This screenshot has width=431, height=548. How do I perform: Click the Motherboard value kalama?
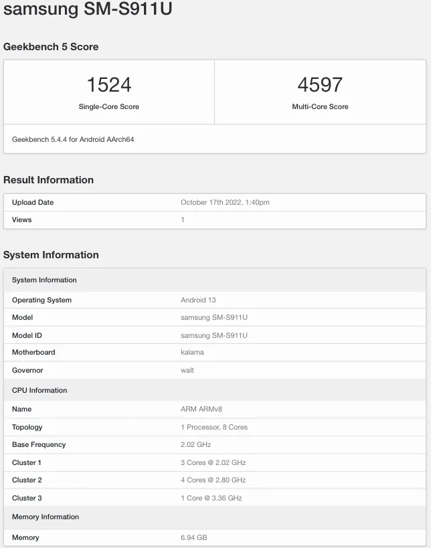pos(192,352)
